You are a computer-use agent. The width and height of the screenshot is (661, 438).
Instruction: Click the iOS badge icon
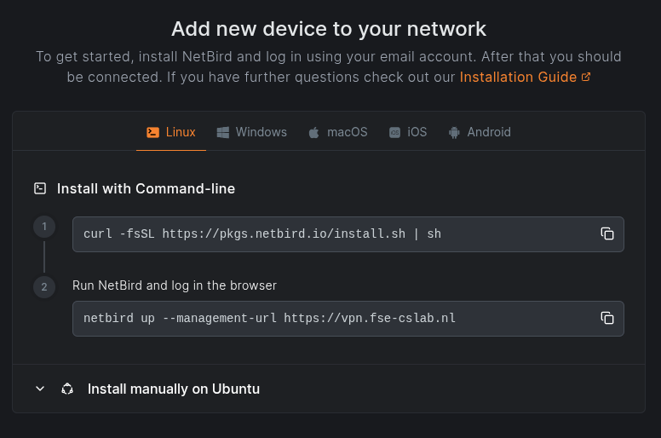[x=394, y=133]
